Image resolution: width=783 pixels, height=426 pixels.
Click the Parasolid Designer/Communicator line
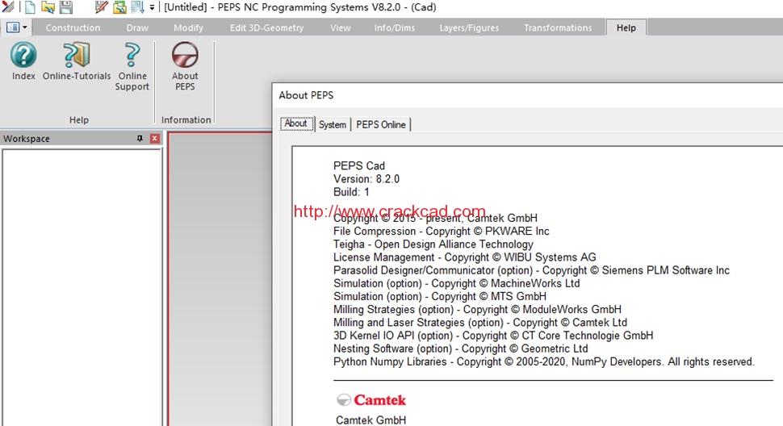pos(531,270)
